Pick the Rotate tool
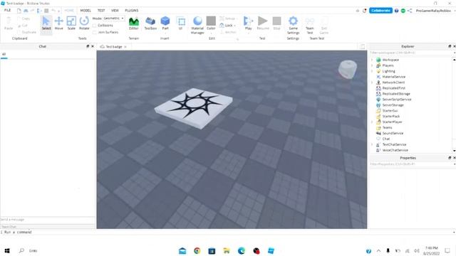This screenshot has height=256, width=456. pos(84,23)
